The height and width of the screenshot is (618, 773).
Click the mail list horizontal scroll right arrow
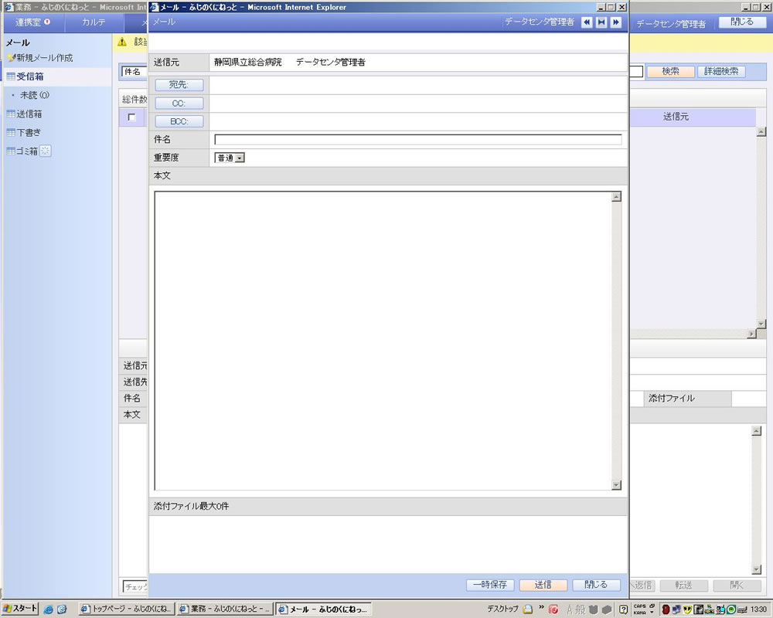click(752, 334)
